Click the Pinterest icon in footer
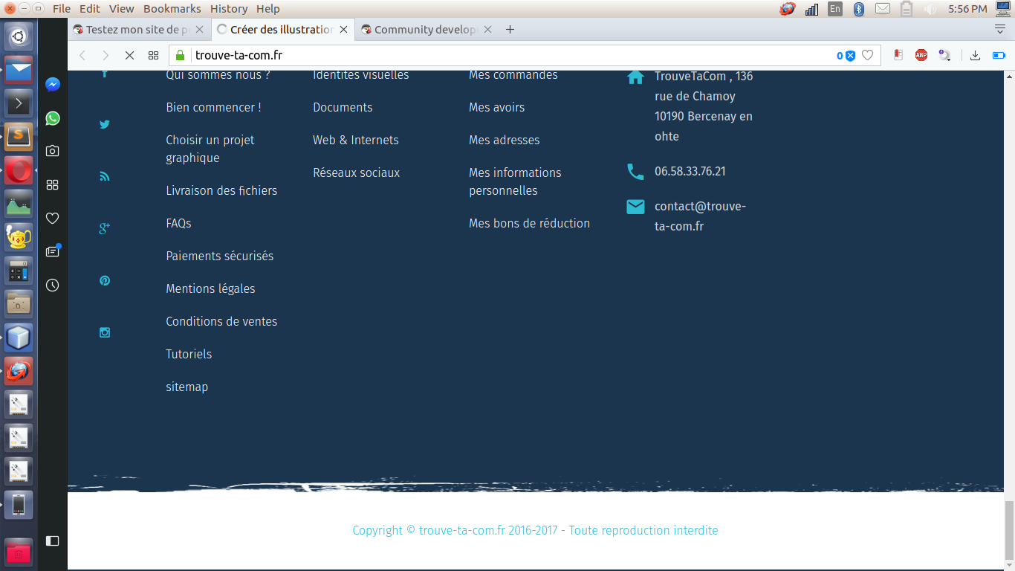This screenshot has width=1015, height=571. point(105,280)
